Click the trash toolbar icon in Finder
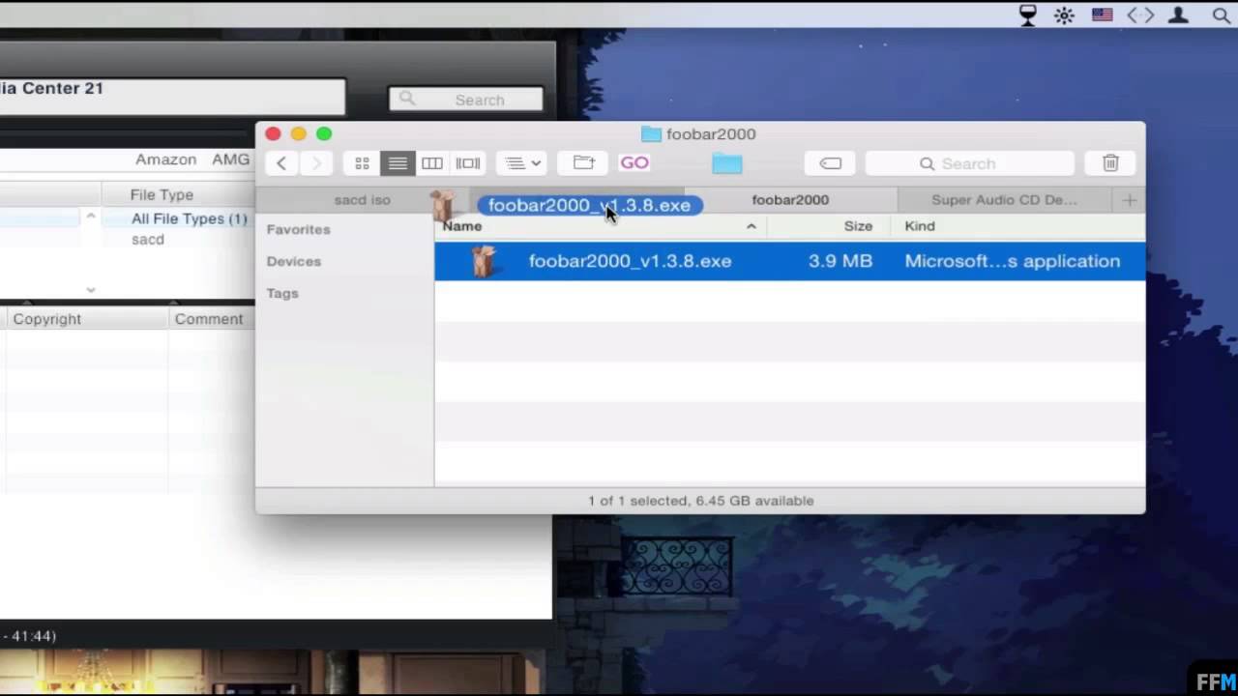Screen dimensions: 1238x696 pyautogui.click(x=1110, y=163)
